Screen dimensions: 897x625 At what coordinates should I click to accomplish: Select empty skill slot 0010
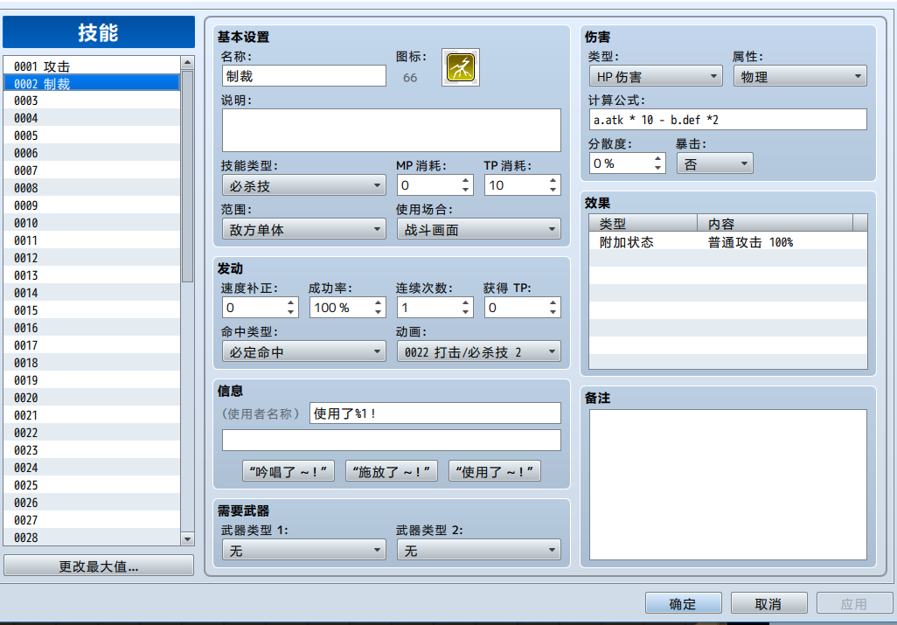pos(92,223)
